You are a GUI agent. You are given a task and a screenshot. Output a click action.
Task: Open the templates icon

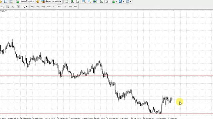(127, 1)
